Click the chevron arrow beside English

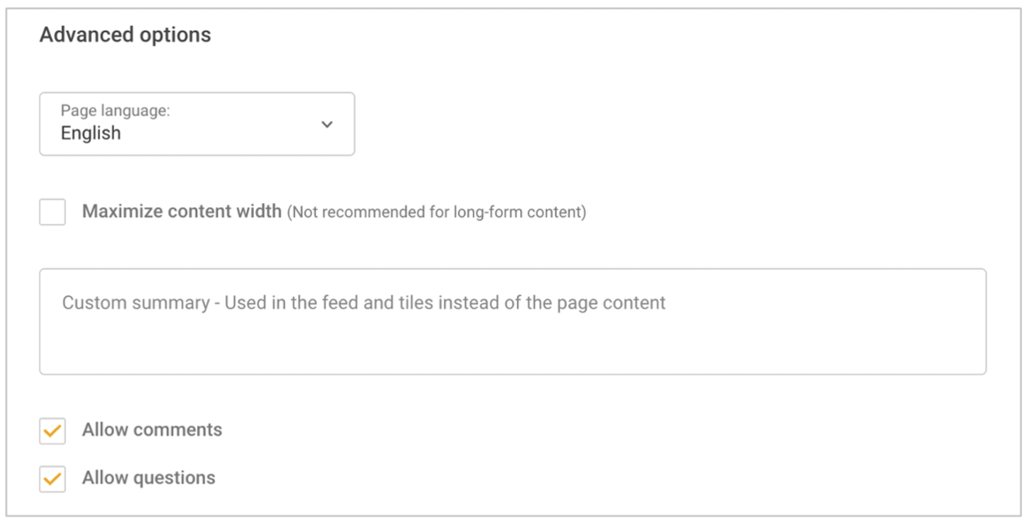tap(327, 124)
